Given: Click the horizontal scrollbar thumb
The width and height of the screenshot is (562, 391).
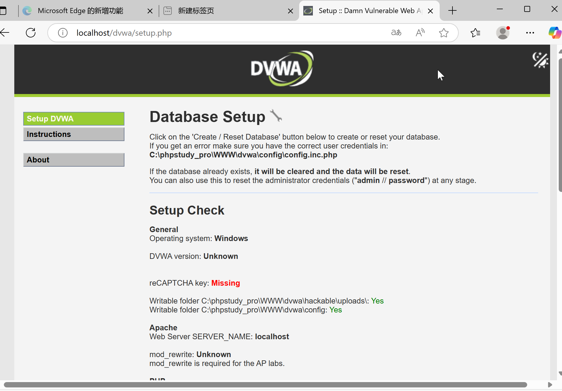Looking at the screenshot, I should [266, 385].
